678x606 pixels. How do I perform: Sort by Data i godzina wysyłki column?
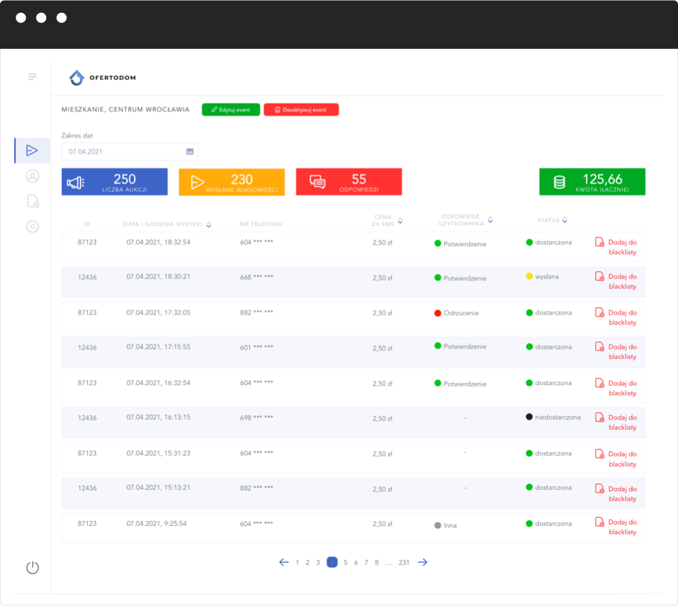click(209, 224)
